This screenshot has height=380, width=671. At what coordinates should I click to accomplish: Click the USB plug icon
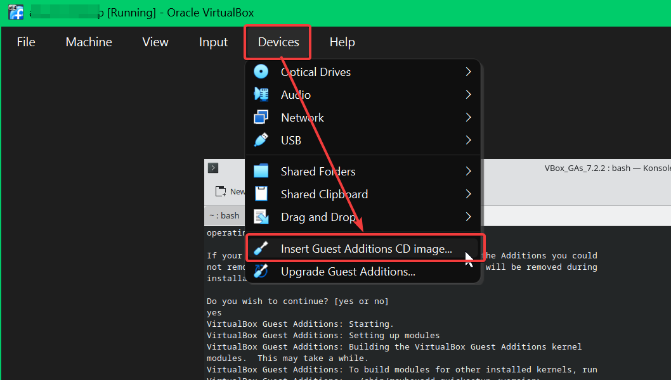261,140
